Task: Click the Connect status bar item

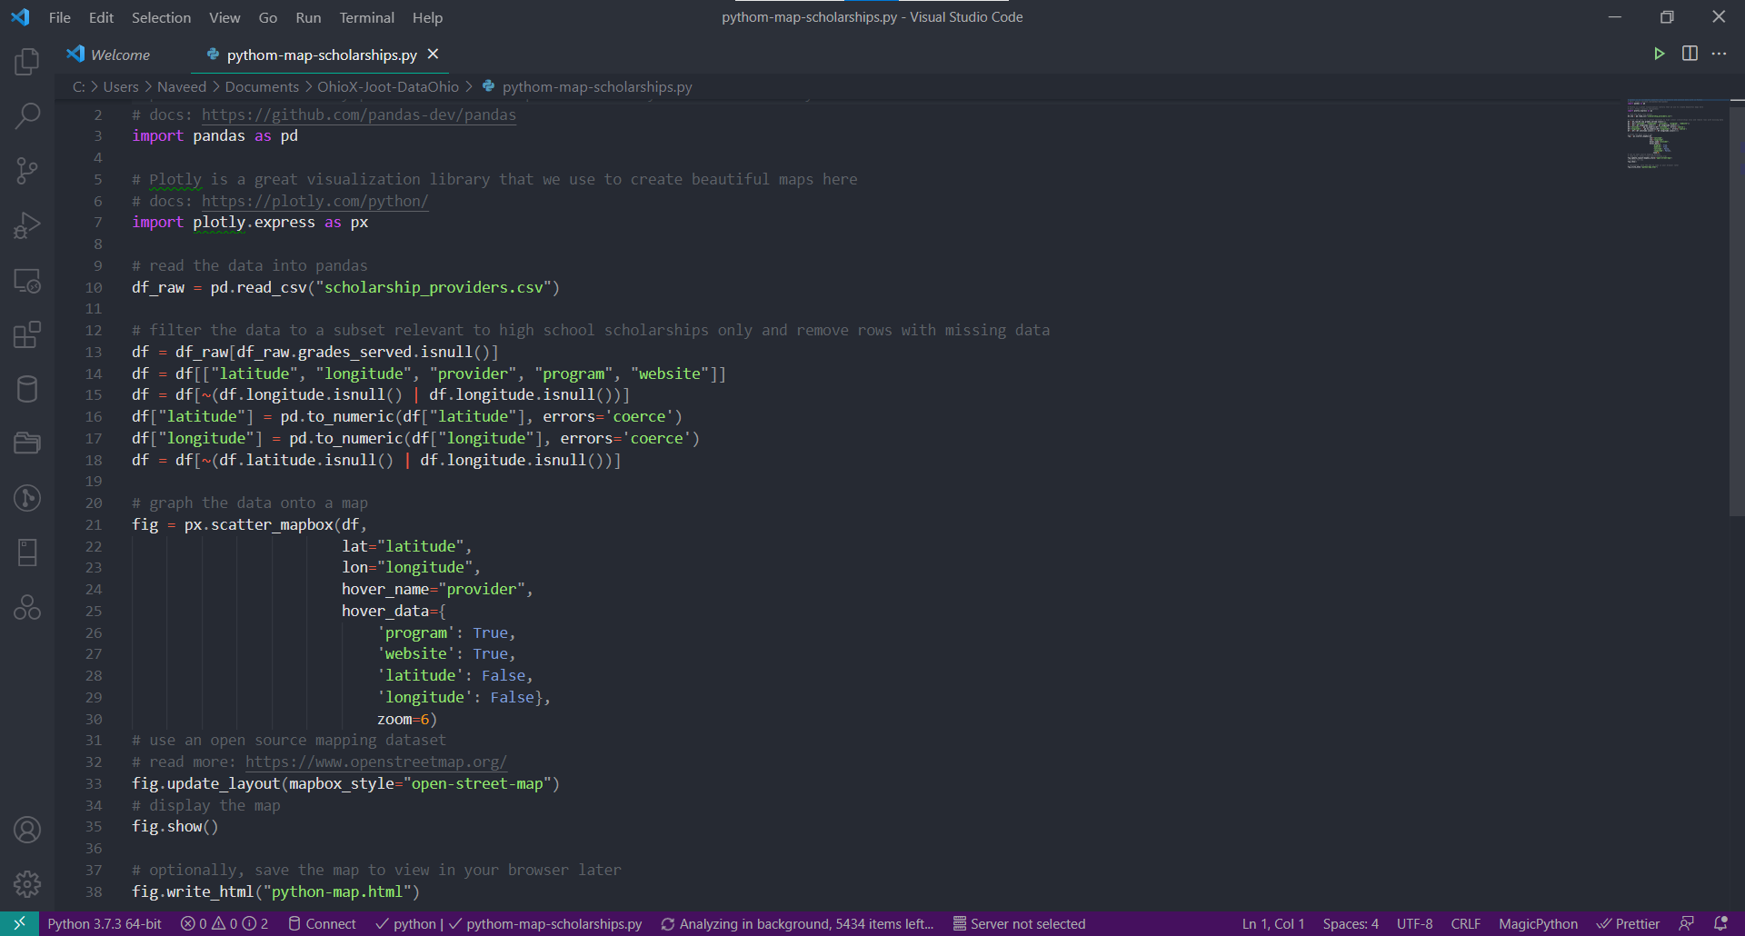Action: point(322,923)
